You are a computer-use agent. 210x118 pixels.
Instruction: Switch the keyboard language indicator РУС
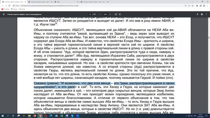pyautogui.click(x=195, y=116)
